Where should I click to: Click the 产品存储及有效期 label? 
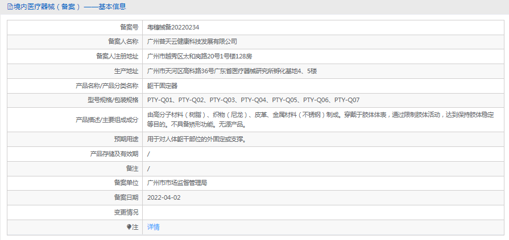tap(114, 154)
